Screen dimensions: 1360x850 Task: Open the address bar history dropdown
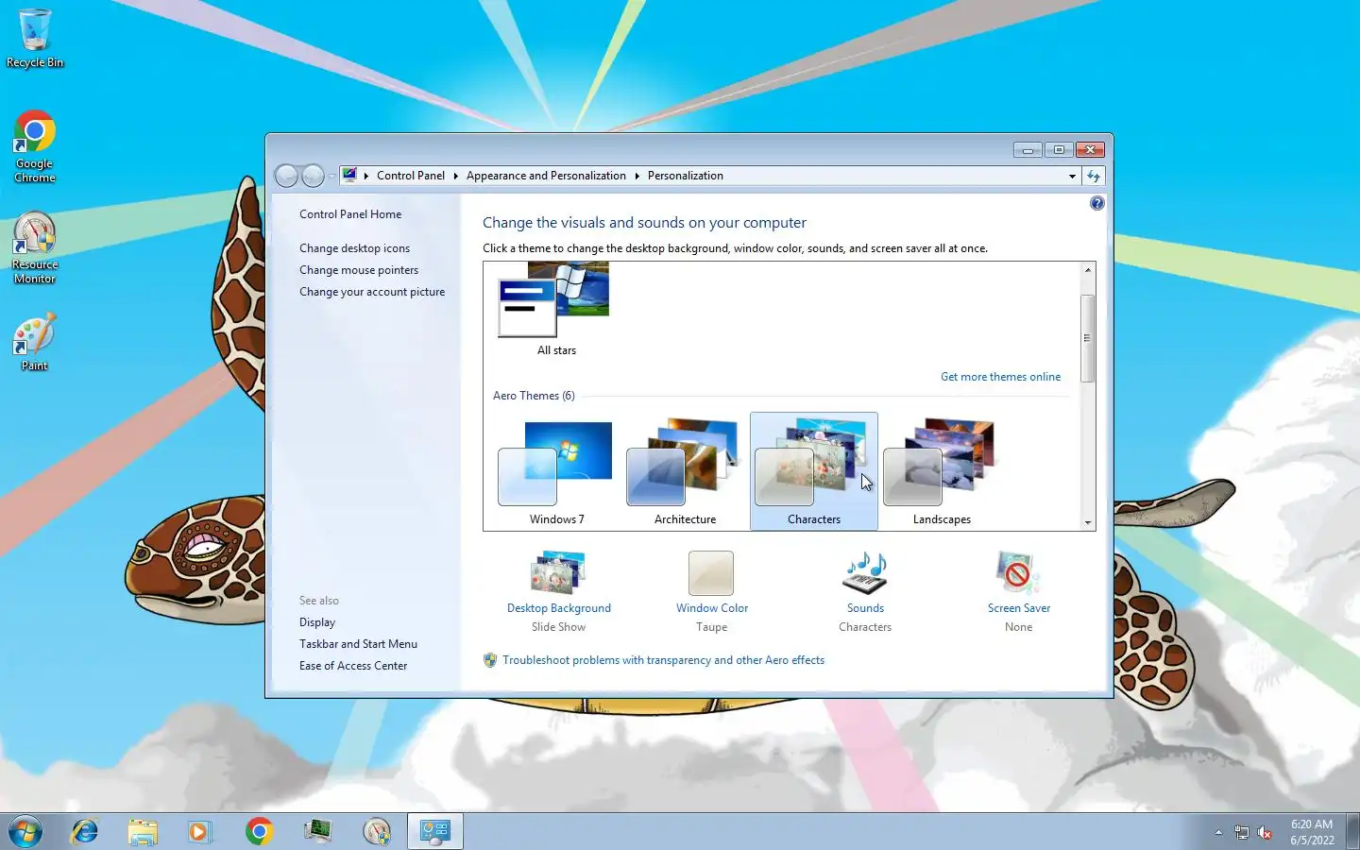click(1072, 176)
